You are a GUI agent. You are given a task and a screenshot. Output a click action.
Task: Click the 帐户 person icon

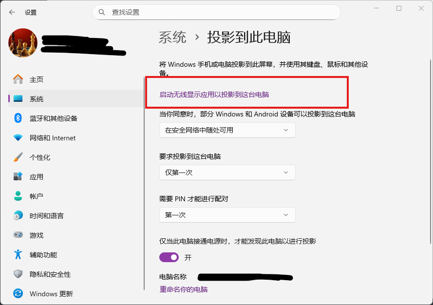[18, 196]
